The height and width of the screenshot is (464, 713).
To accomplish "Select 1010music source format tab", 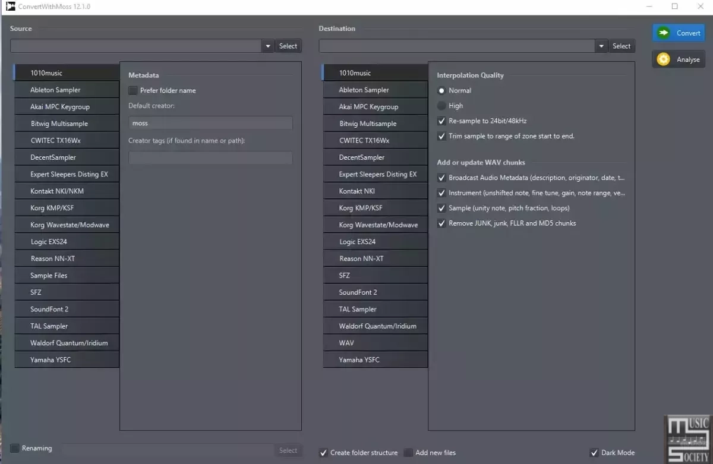I will (67, 73).
